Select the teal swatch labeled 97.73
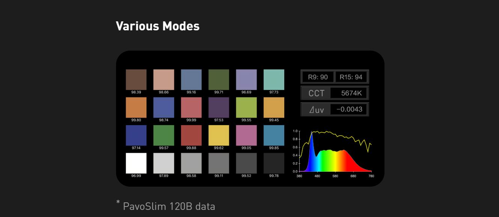499x217 pixels. click(274, 79)
